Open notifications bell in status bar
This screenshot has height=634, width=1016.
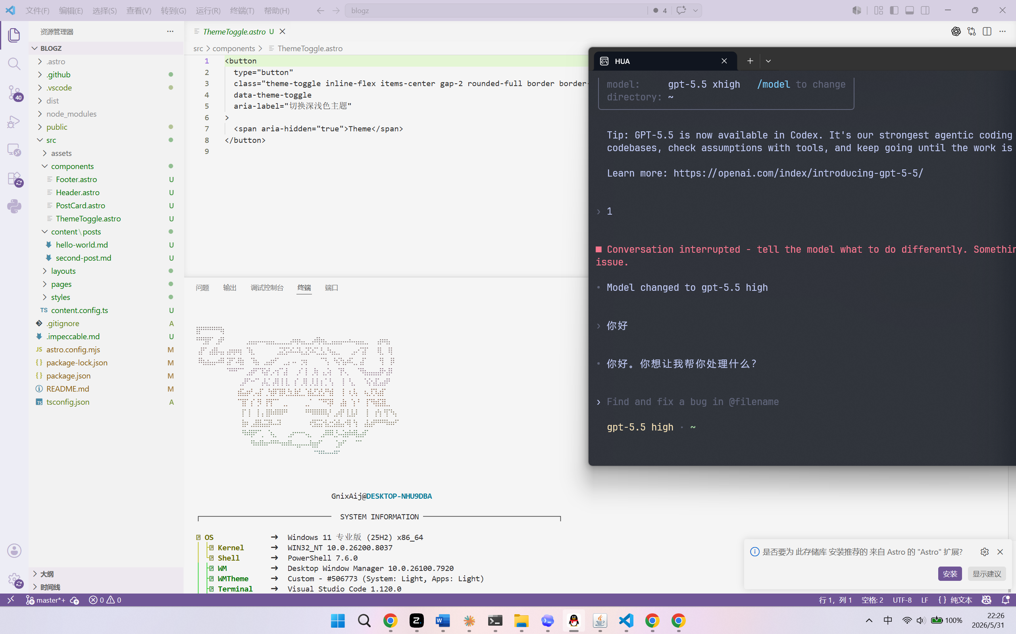pos(1006,600)
